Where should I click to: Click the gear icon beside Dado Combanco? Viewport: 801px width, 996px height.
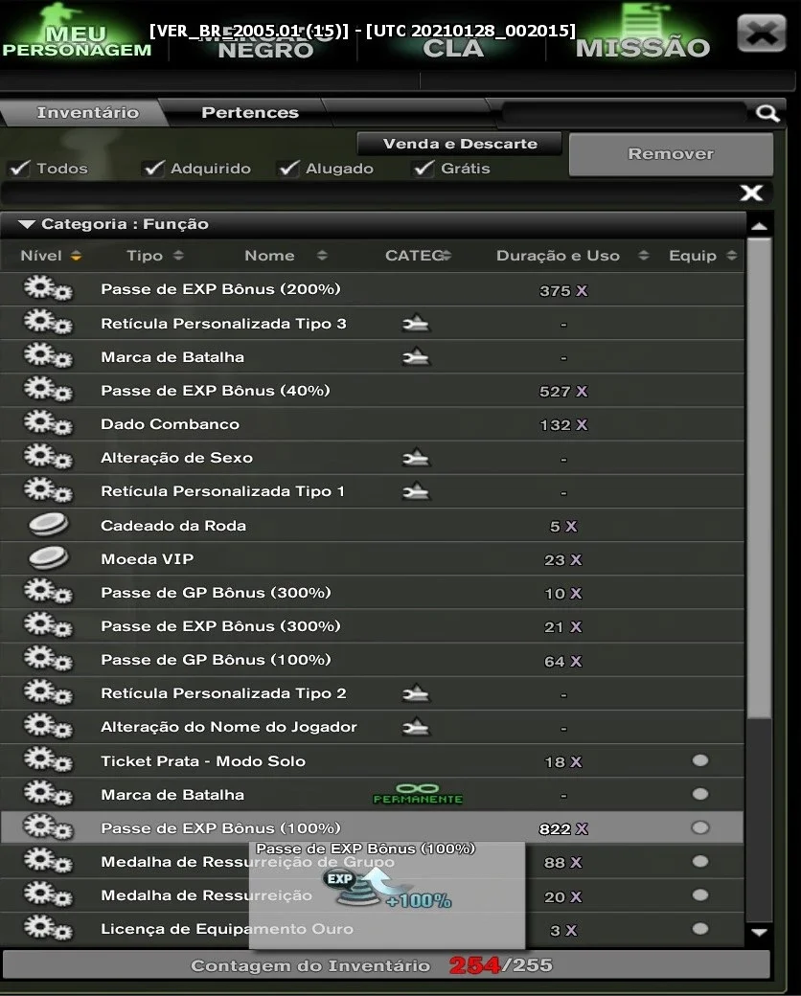coord(48,423)
